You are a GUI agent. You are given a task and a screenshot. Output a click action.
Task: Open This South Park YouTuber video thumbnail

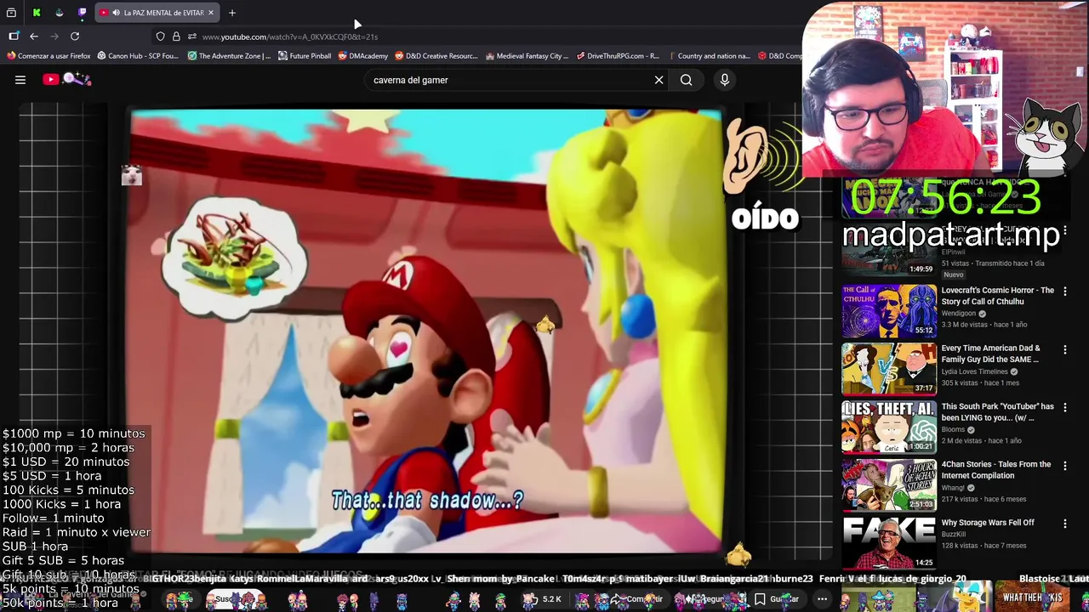pyautogui.click(x=889, y=427)
